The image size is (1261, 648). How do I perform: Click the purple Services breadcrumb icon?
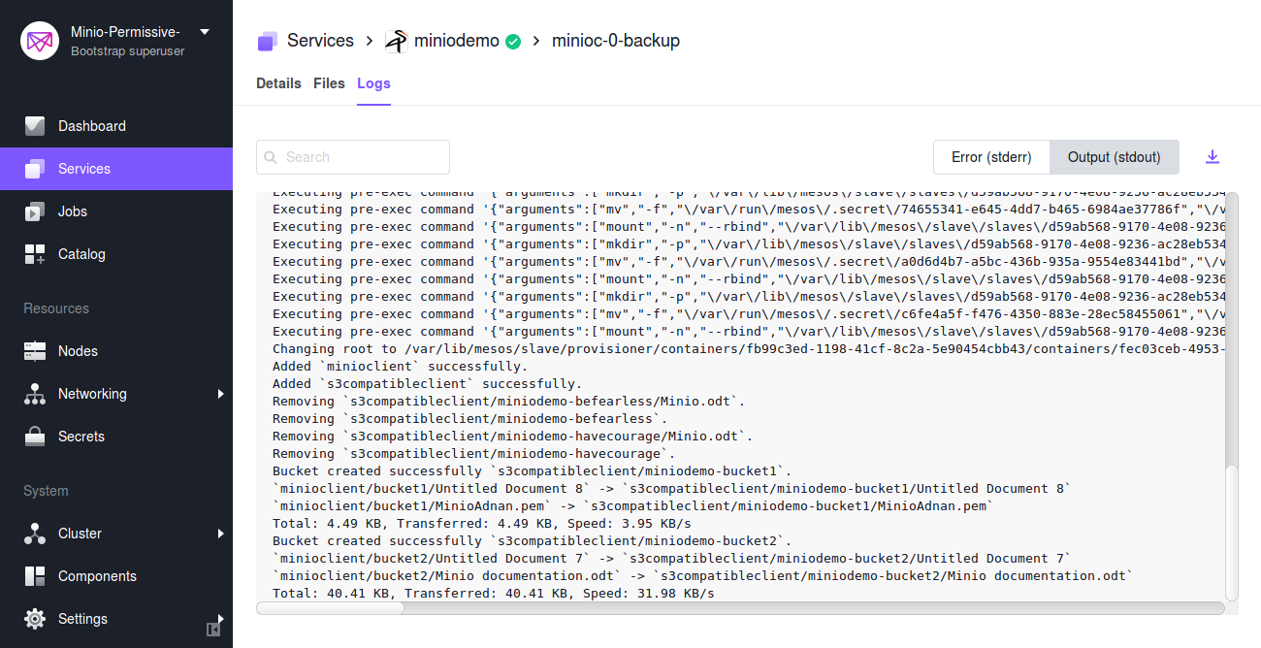click(x=267, y=41)
